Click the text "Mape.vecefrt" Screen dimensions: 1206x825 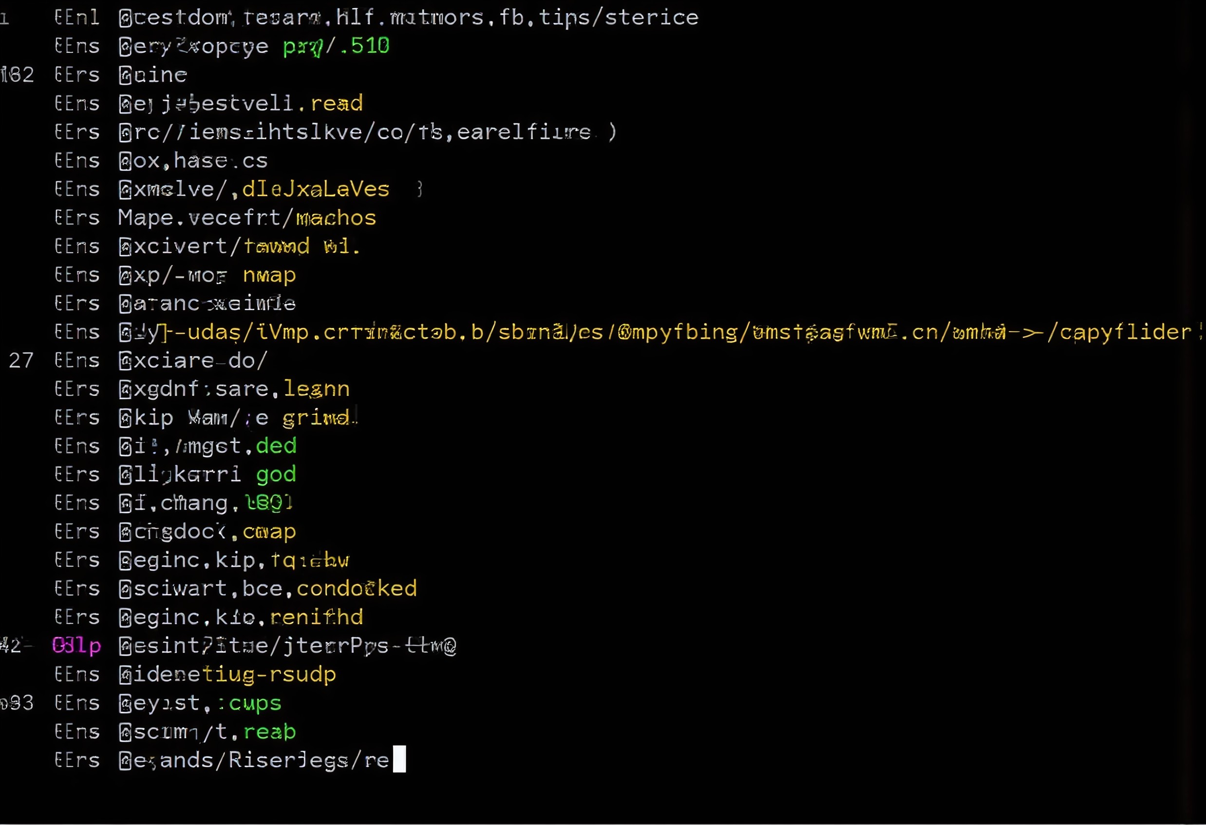(x=199, y=218)
